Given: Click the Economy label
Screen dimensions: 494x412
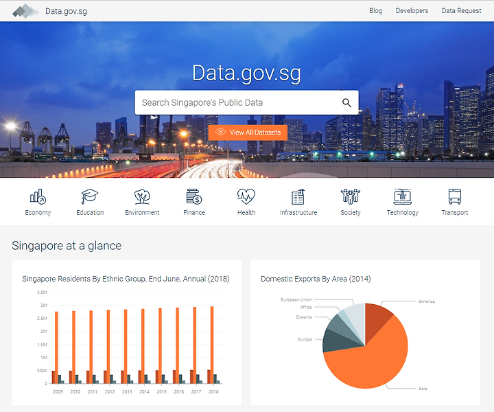Looking at the screenshot, I should [x=38, y=212].
